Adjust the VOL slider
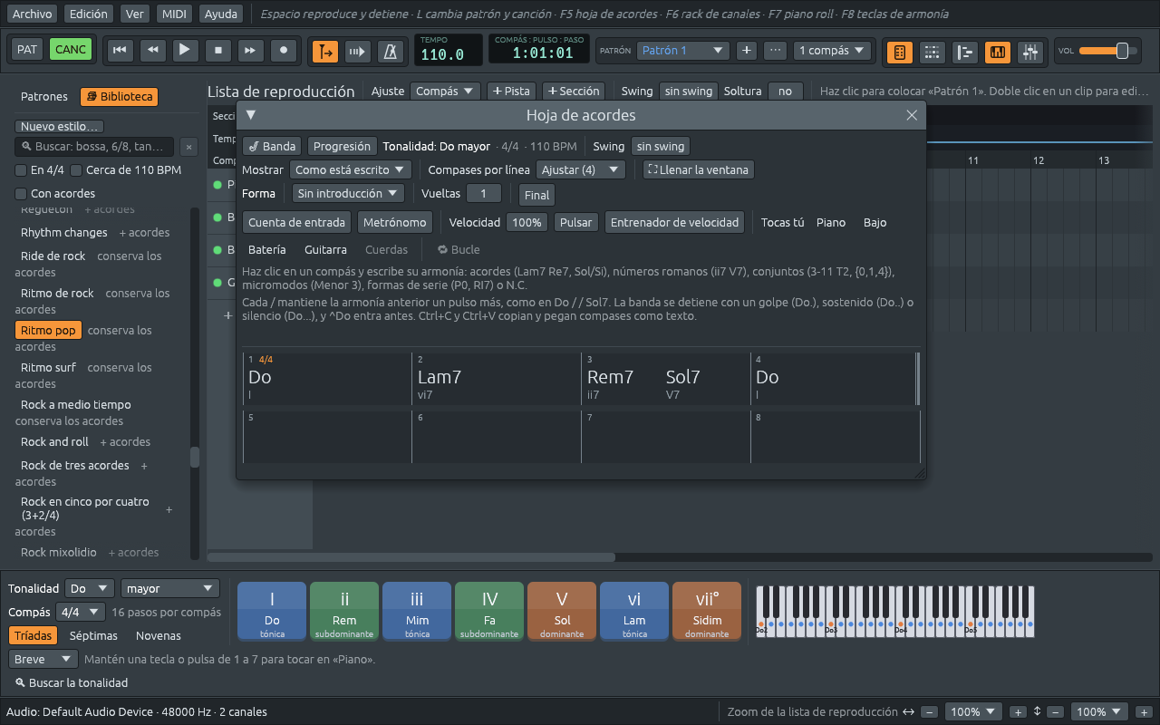Screen dimensions: 1160x725 [1108, 51]
